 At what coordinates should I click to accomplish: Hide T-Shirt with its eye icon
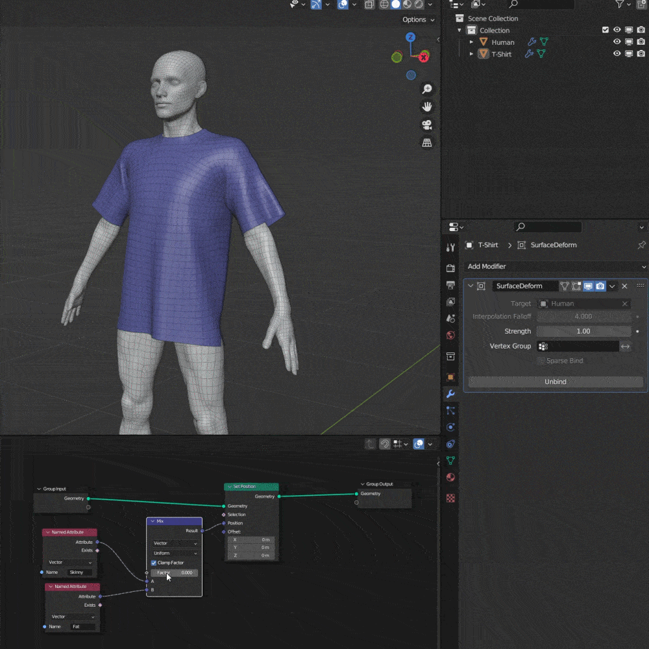coord(617,53)
